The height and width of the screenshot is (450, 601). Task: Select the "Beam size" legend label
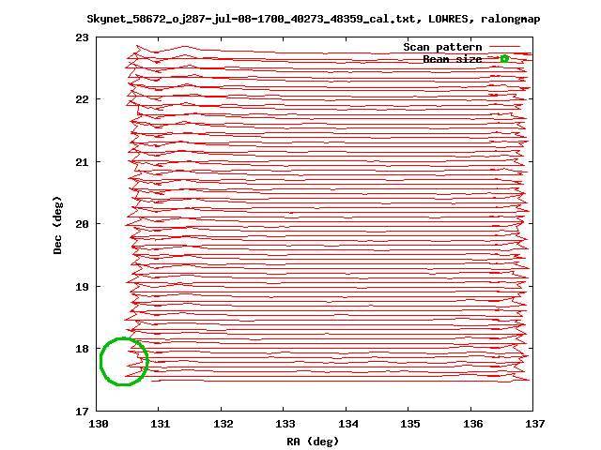(x=453, y=59)
